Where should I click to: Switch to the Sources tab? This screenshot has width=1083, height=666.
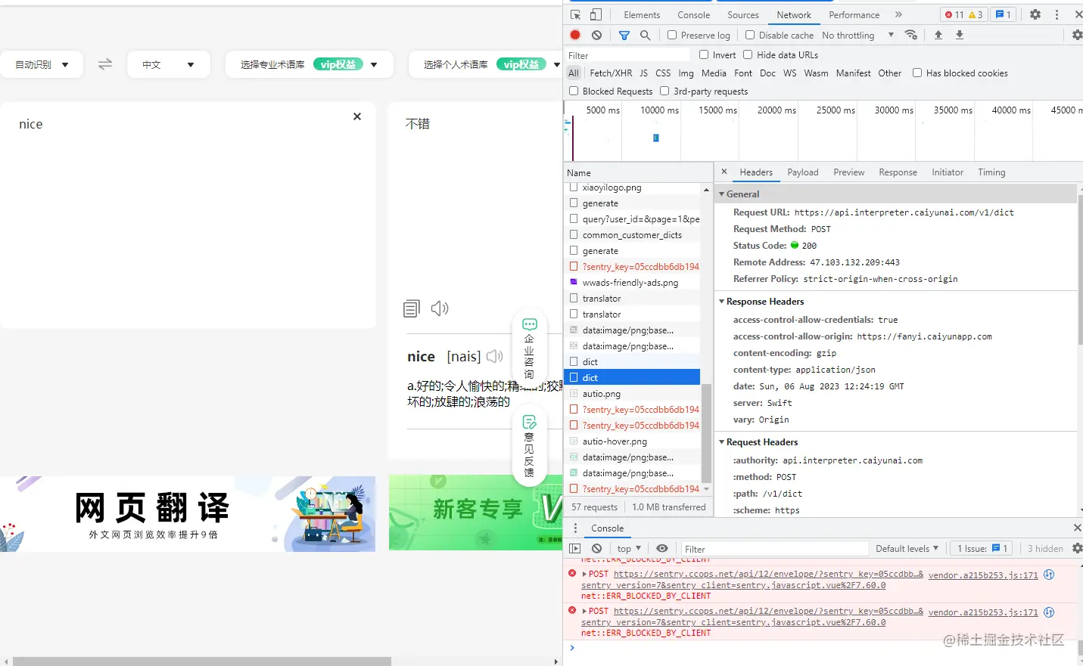(x=742, y=14)
